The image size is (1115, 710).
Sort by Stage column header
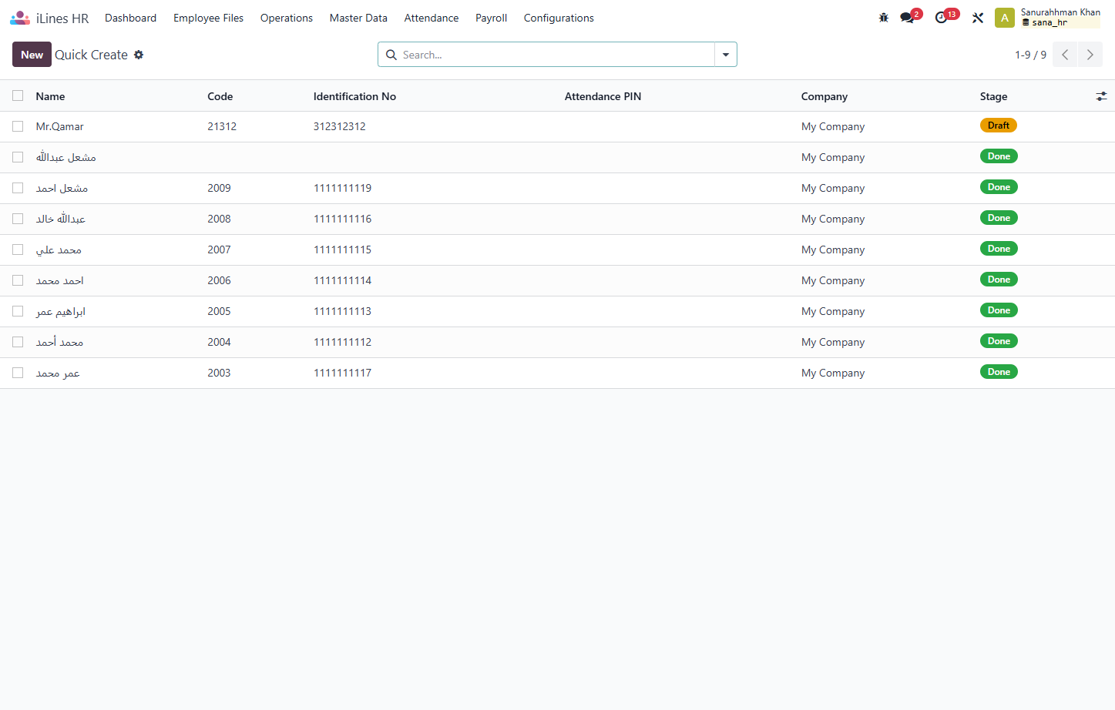(x=993, y=96)
